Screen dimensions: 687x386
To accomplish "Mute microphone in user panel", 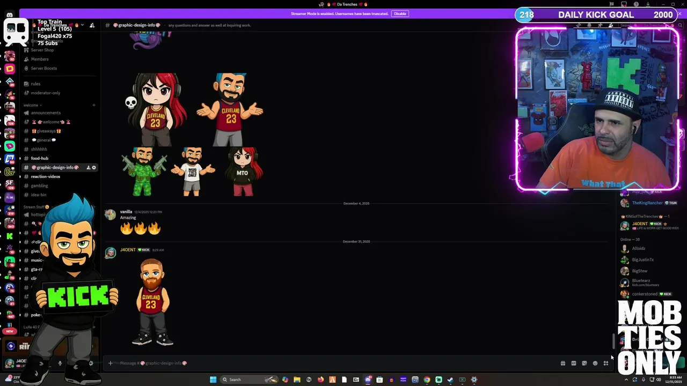I will (x=60, y=363).
